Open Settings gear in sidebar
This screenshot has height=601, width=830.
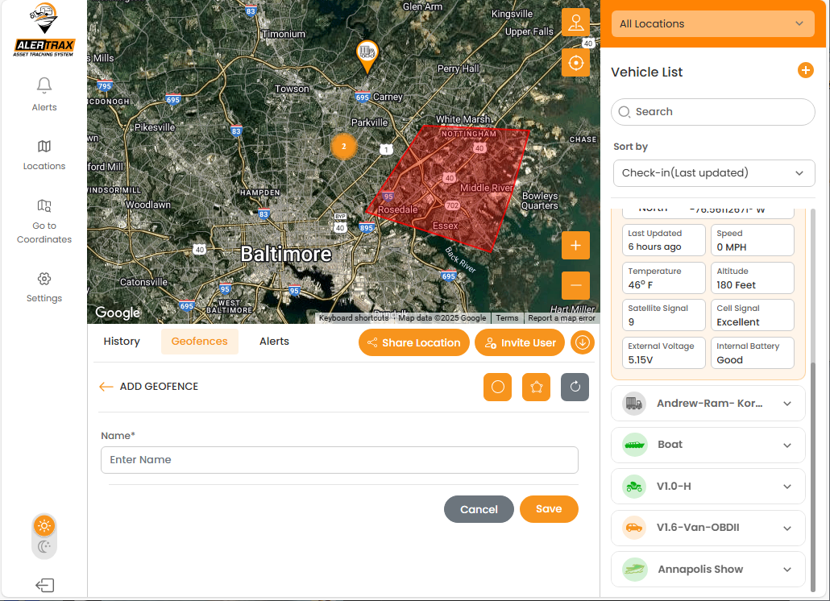[44, 279]
